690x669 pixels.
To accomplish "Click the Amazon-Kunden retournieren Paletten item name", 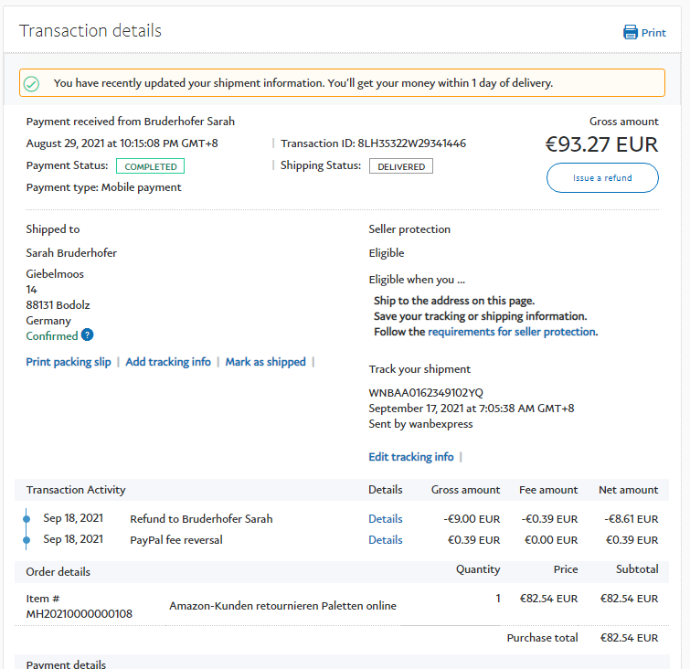I will 282,605.
